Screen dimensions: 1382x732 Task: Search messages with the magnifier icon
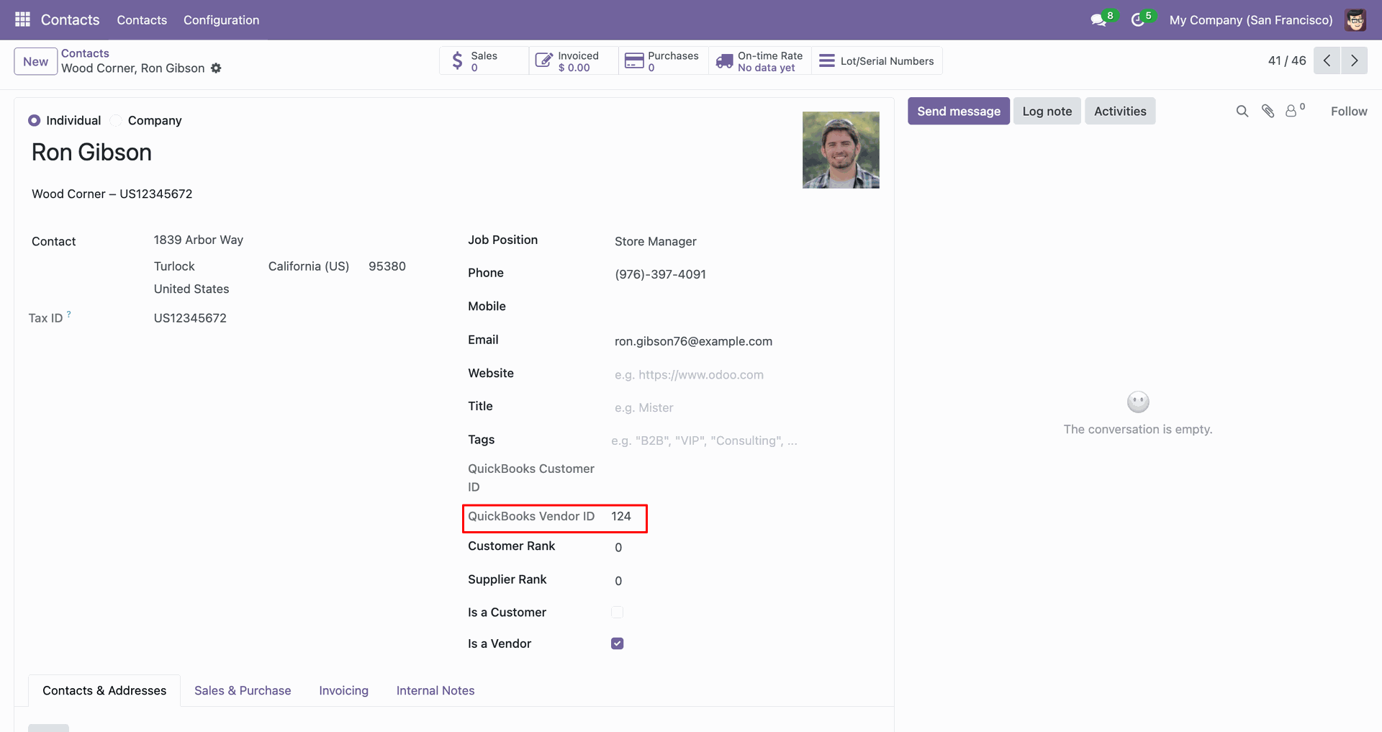coord(1242,111)
